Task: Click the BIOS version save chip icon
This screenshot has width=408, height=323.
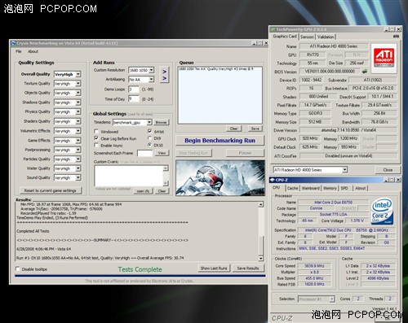Action: [365, 72]
